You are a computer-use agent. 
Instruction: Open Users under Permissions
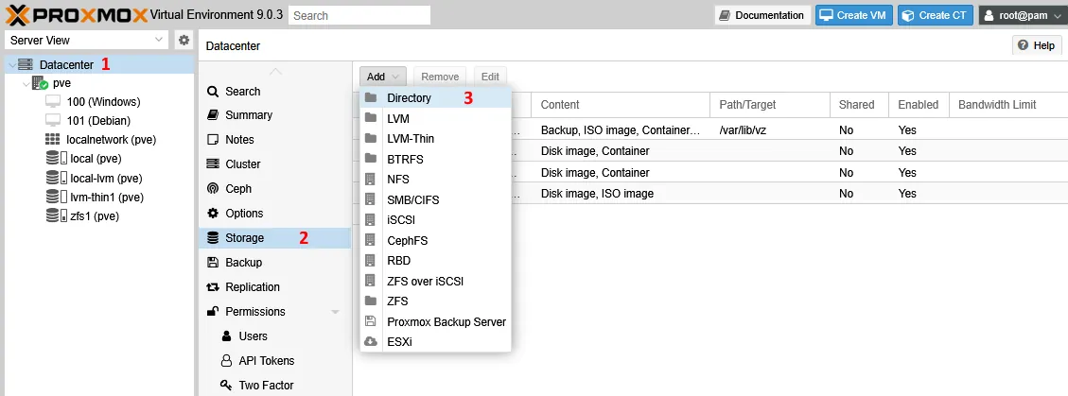(275, 336)
